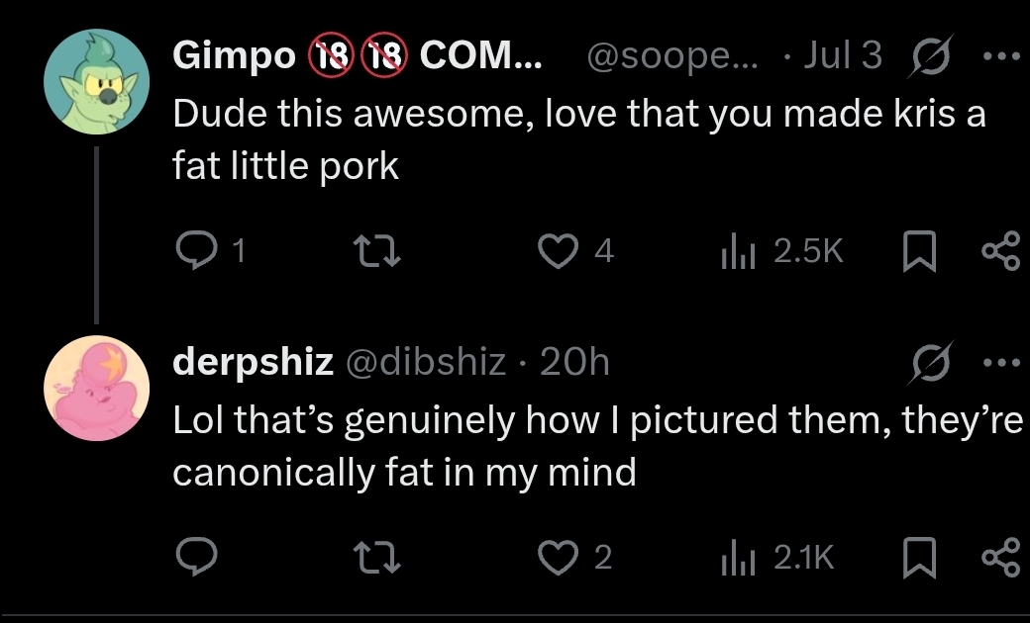Open Grok icon on derpshiz's tweet
The width and height of the screenshot is (1030, 623).
click(x=930, y=363)
